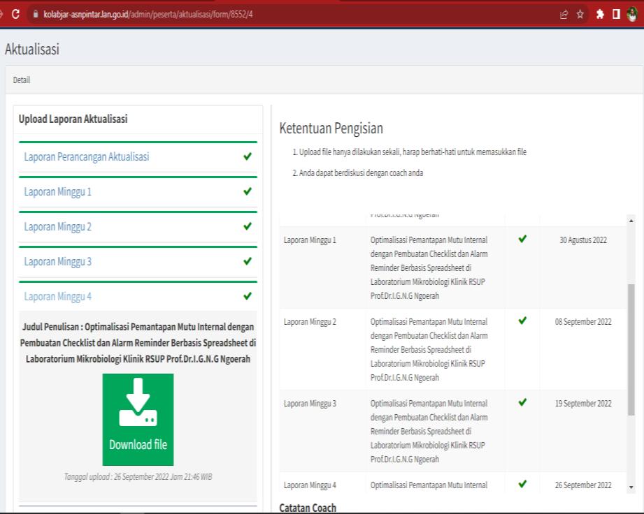644x514 pixels.
Task: Open the Chrome profile avatar
Action: [x=632, y=15]
